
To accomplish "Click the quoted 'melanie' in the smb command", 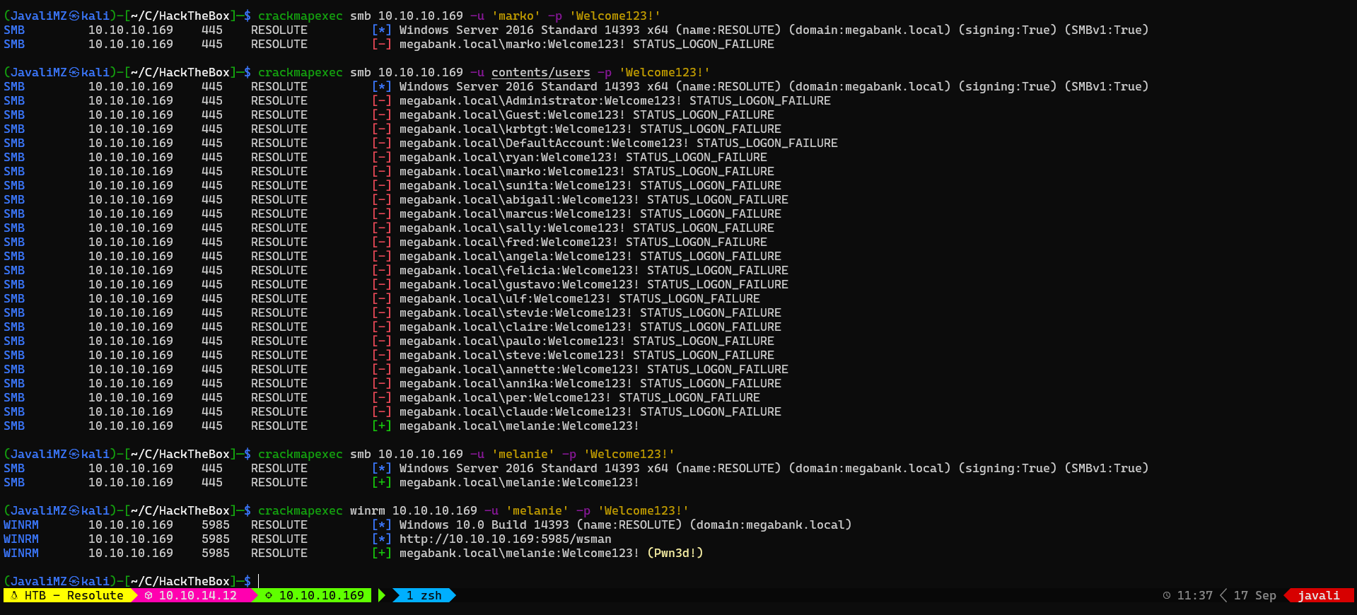I will [x=523, y=454].
